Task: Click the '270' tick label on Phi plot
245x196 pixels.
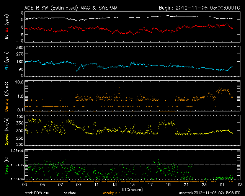Action: 20,54
